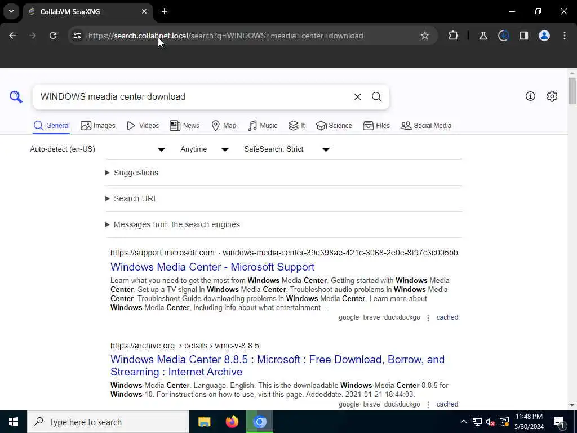577x433 pixels.
Task: Open three-dot options for Internet Archive result
Action: [x=428, y=405]
